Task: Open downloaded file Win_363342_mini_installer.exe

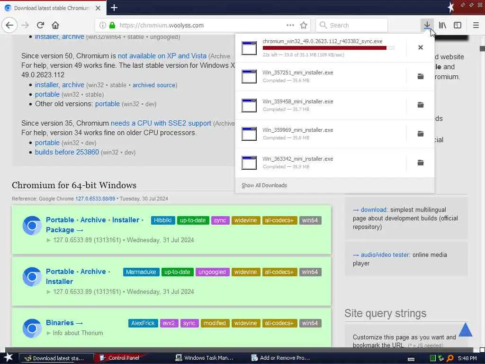Action: click(x=321, y=163)
